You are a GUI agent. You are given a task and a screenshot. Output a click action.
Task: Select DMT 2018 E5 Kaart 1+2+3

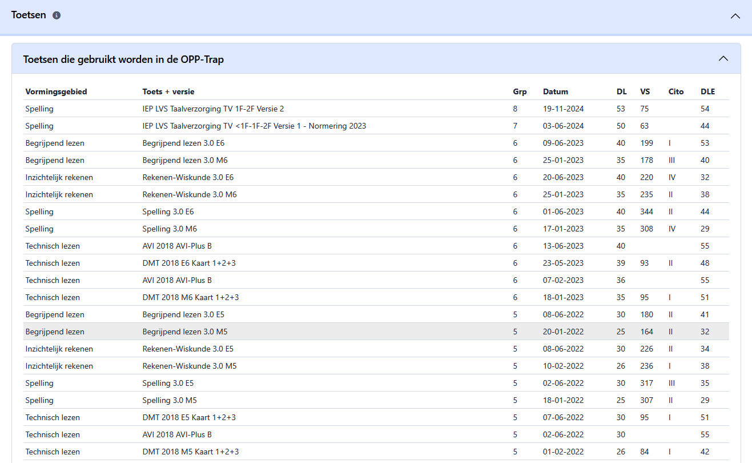point(376,417)
